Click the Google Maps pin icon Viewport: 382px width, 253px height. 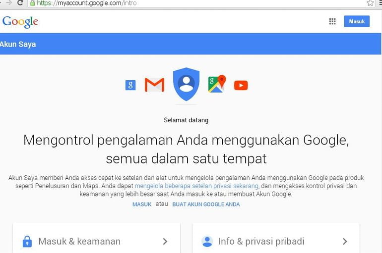(x=217, y=84)
